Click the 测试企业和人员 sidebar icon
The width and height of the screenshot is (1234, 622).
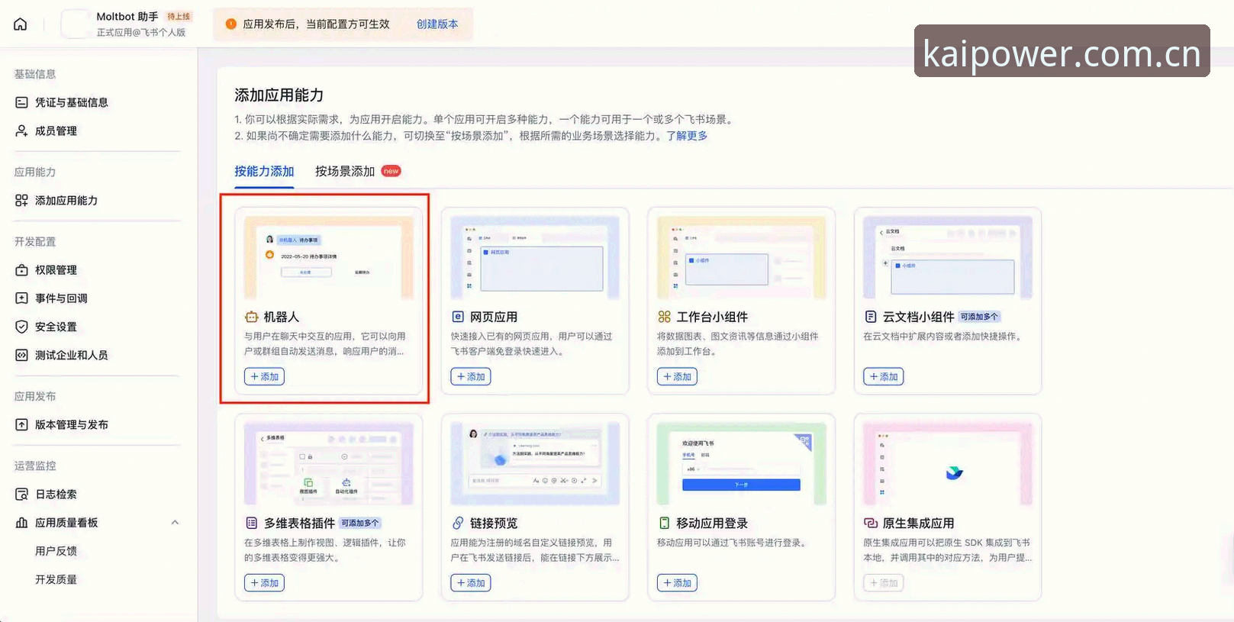[21, 355]
